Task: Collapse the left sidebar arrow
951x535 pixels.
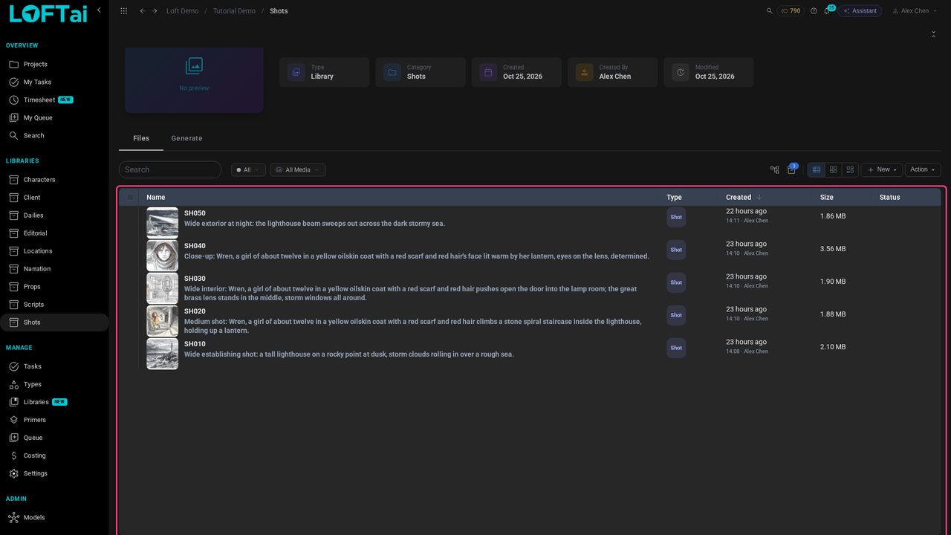Action: [x=99, y=10]
